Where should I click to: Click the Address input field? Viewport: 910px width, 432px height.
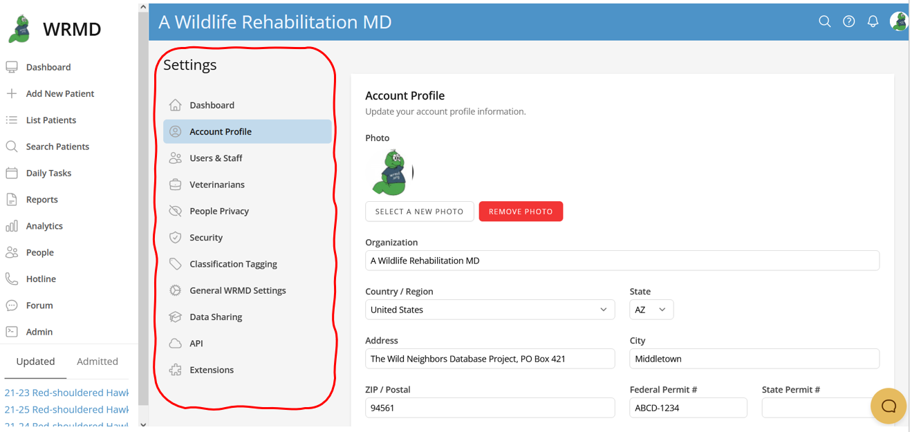(490, 359)
